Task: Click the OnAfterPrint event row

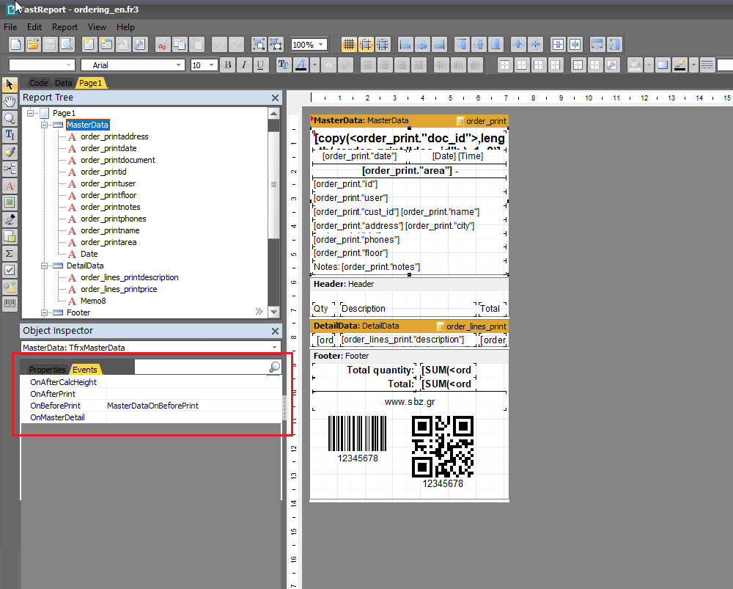Action: 151,394
